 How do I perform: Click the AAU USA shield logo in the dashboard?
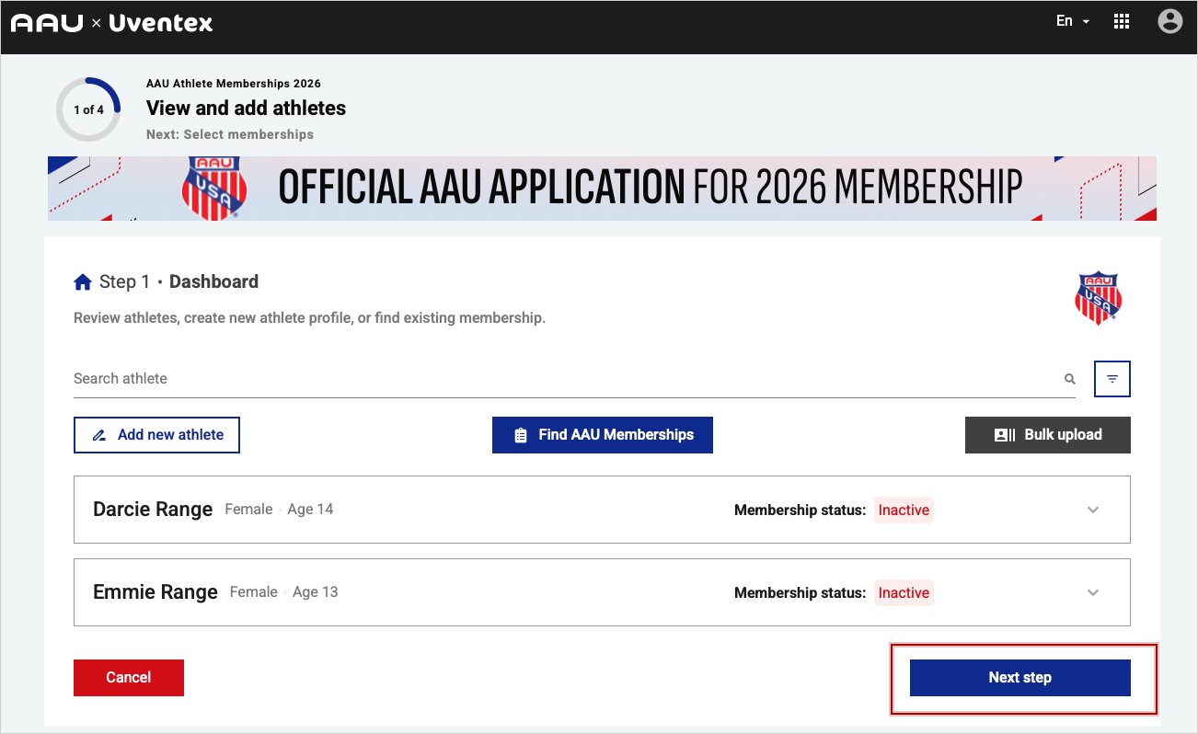(x=1099, y=298)
